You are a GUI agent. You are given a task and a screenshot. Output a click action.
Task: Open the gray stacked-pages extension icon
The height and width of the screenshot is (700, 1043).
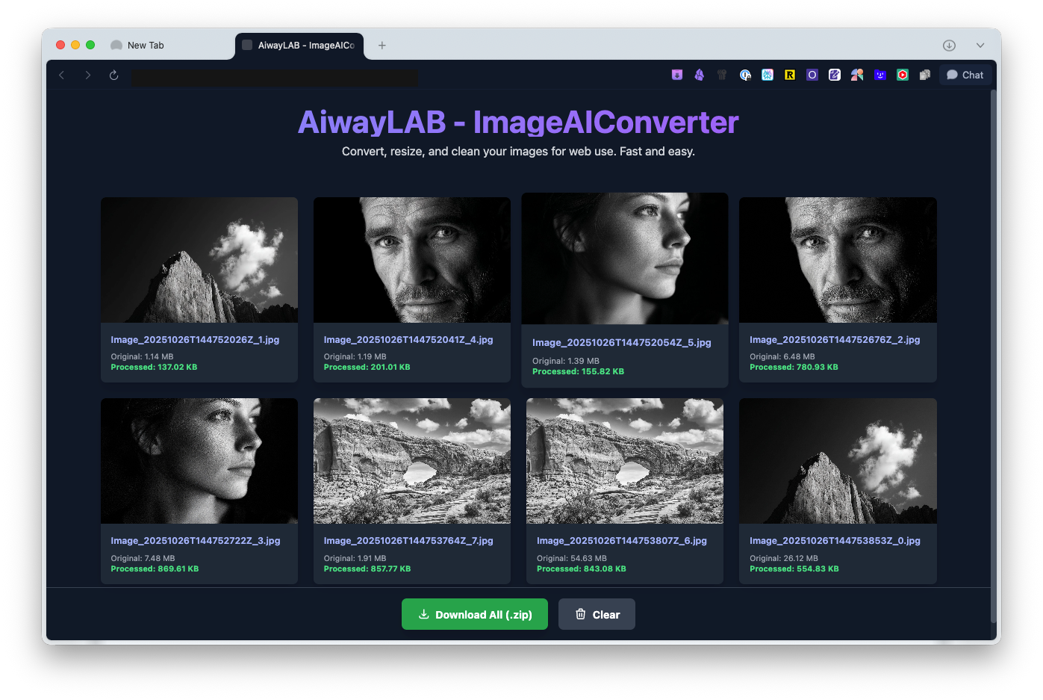point(925,75)
